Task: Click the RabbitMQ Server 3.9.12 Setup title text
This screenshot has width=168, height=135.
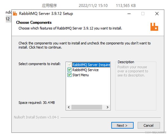Action: [46, 13]
